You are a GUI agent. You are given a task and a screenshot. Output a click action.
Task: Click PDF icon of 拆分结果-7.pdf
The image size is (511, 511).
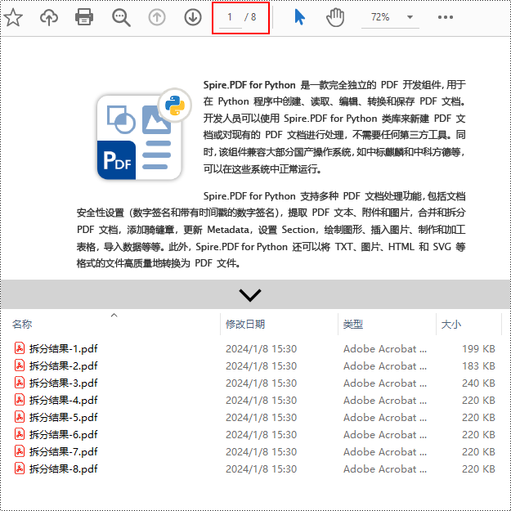(20, 451)
